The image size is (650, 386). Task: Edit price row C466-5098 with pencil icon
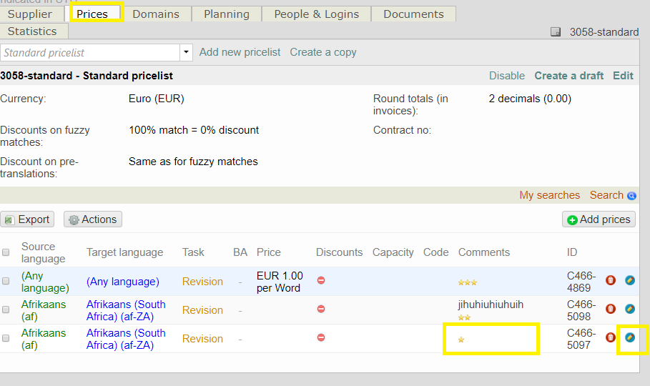point(630,310)
